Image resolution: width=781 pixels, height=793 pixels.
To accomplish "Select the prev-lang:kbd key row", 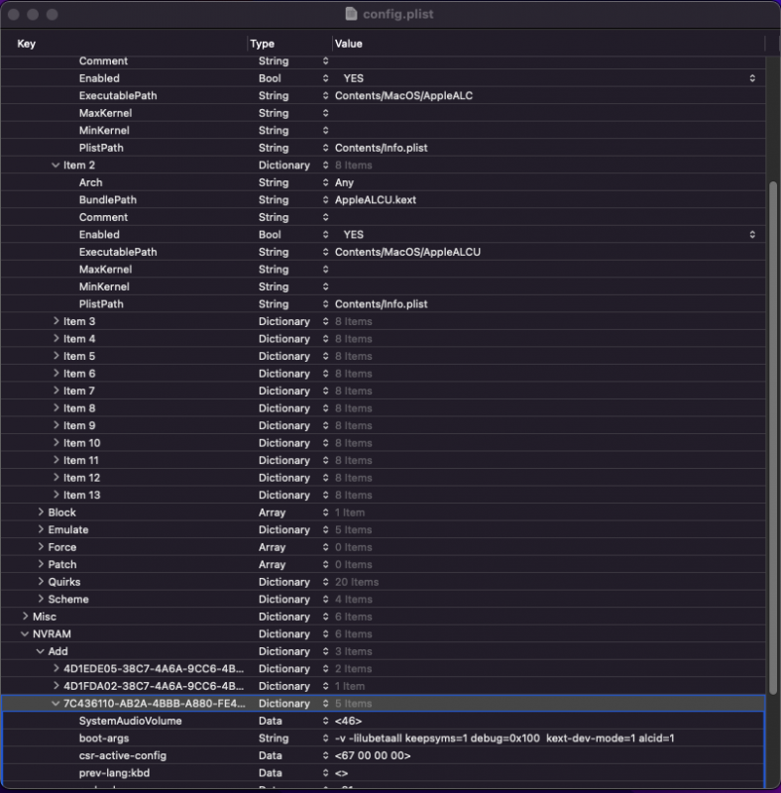I will (112, 773).
